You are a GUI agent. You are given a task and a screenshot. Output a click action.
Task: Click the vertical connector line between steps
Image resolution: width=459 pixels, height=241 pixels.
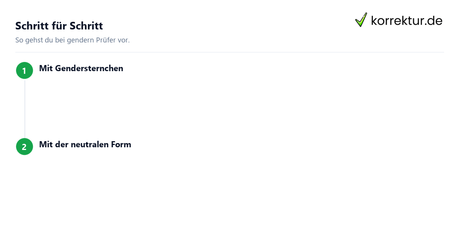(x=25, y=109)
